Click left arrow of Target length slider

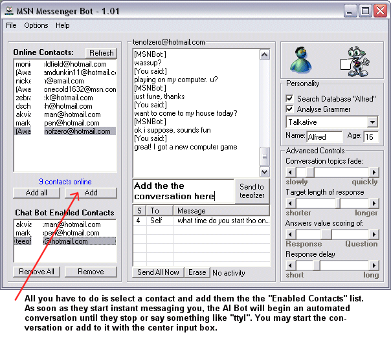pyautogui.click(x=291, y=203)
